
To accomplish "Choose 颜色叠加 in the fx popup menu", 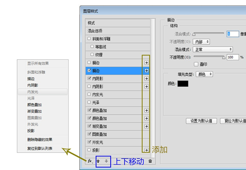I will click(35, 105).
